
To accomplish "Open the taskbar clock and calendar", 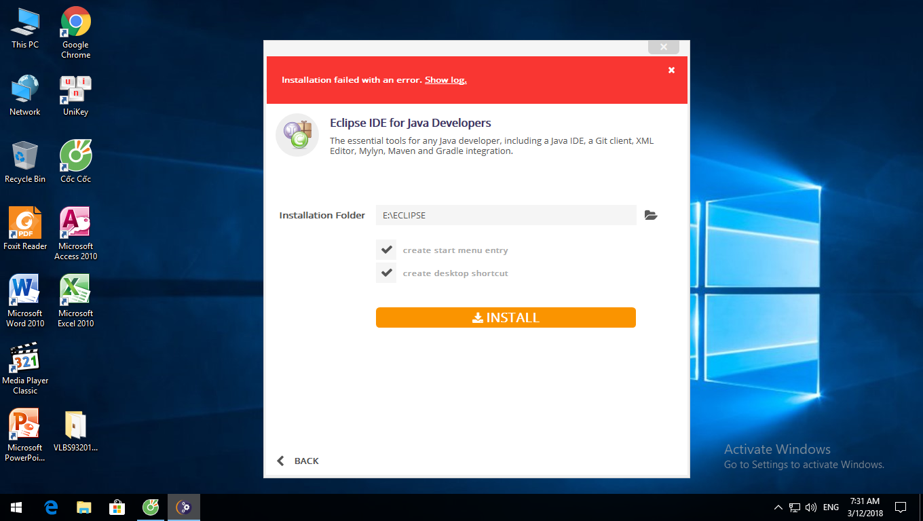I will 865,507.
